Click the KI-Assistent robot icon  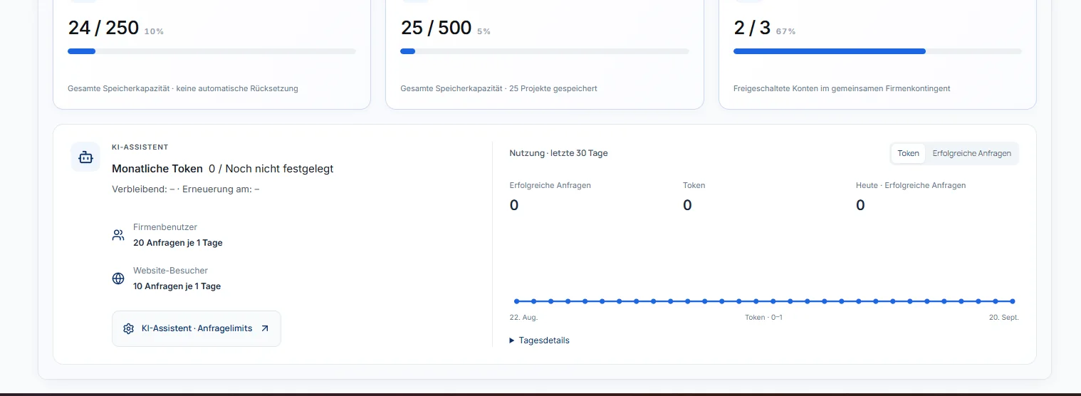85,157
